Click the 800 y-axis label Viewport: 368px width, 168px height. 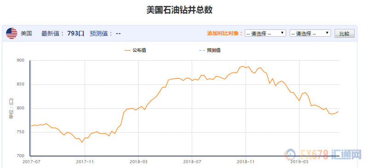click(x=21, y=108)
